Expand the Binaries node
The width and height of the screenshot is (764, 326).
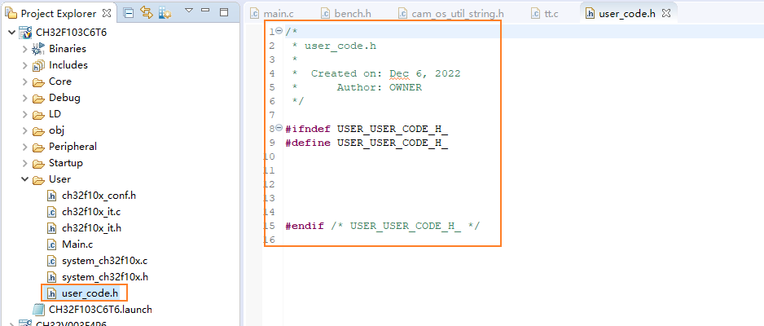pyautogui.click(x=25, y=49)
